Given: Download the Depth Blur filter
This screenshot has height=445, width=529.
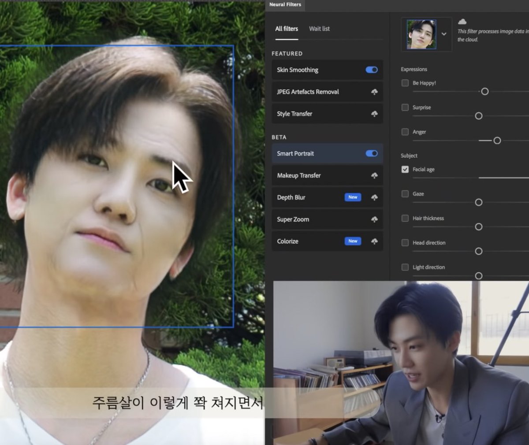Looking at the screenshot, I should point(374,197).
